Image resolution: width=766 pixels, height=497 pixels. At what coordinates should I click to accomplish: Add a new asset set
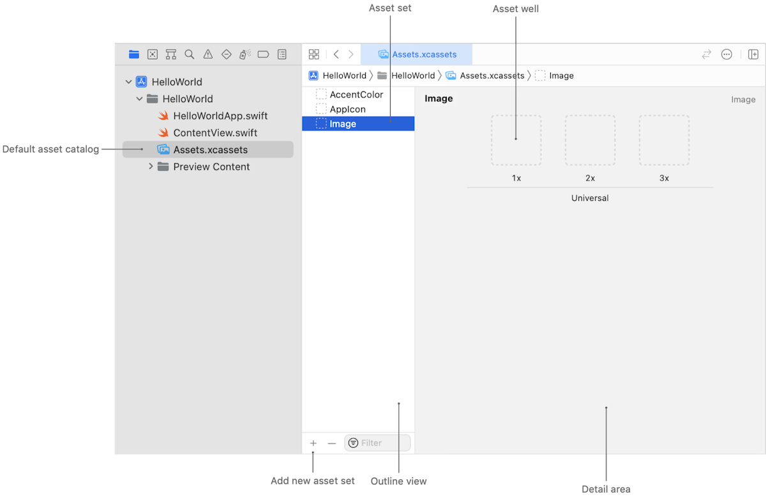click(x=313, y=443)
